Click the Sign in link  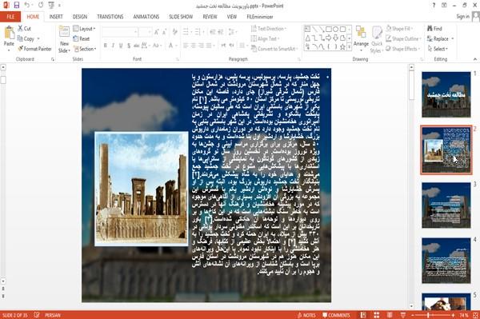click(x=462, y=17)
